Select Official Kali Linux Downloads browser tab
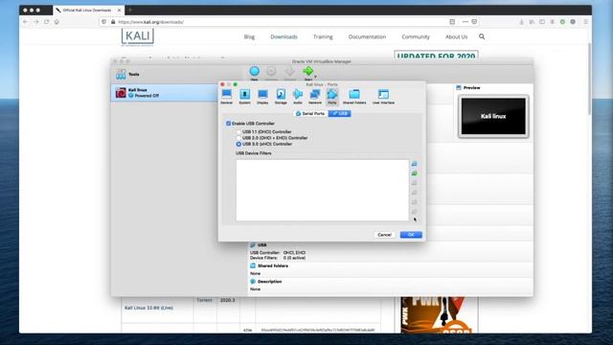The width and height of the screenshot is (613, 345). (88, 11)
